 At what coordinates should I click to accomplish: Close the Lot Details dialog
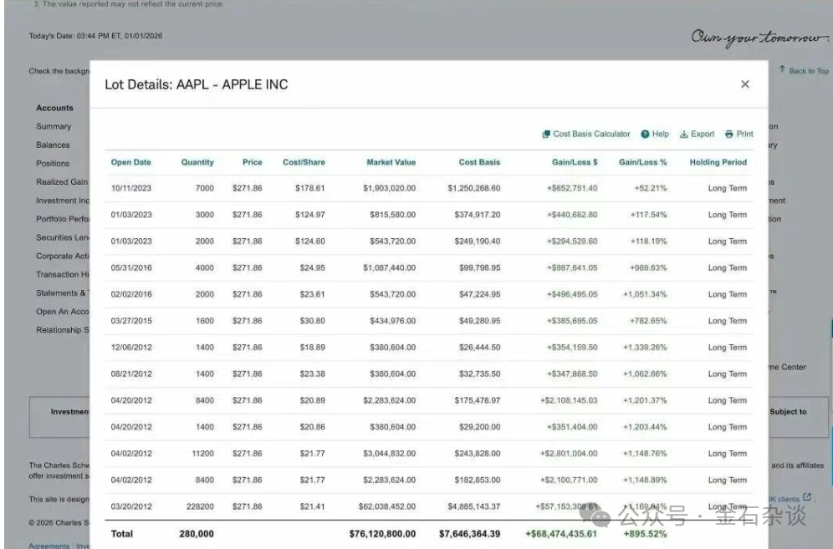[x=744, y=84]
